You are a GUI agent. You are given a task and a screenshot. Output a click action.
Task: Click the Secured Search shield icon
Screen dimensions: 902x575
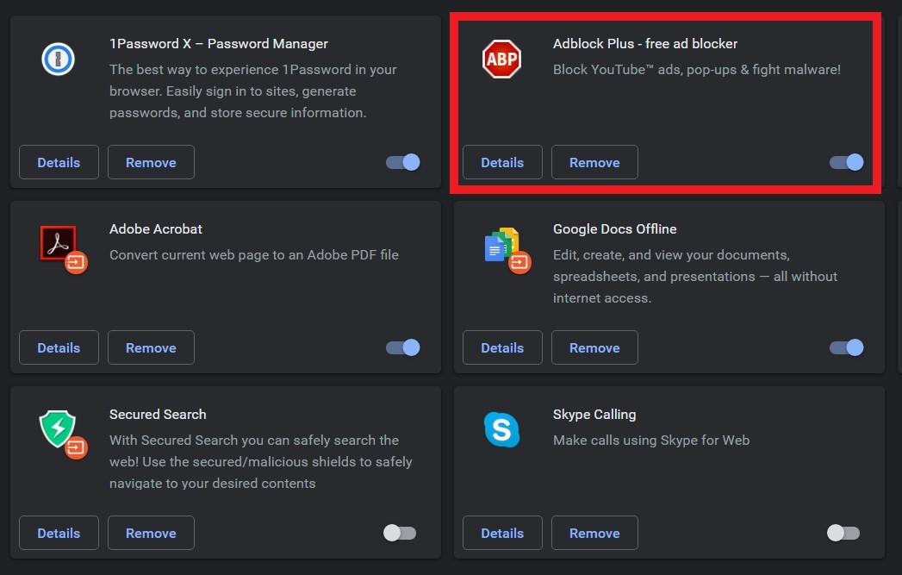59,429
